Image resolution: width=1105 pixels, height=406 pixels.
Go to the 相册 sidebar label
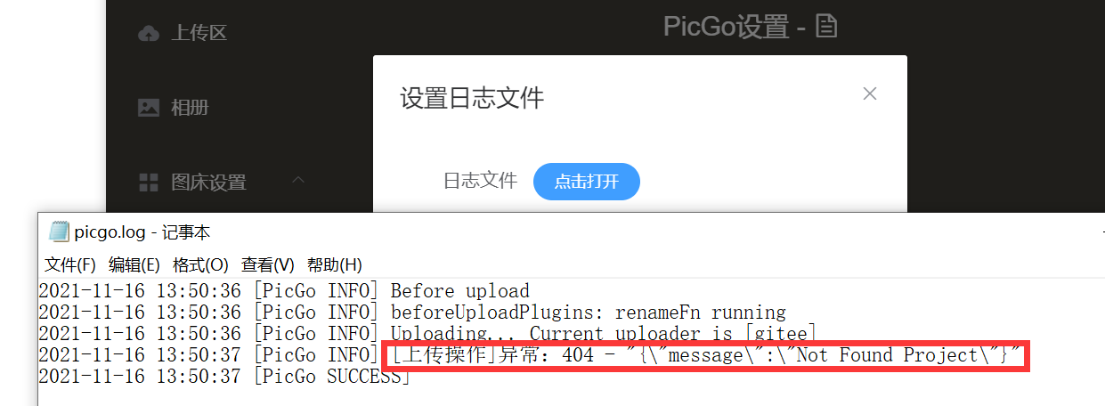190,108
